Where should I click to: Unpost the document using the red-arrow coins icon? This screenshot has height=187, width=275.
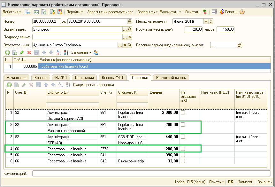tap(60, 12)
